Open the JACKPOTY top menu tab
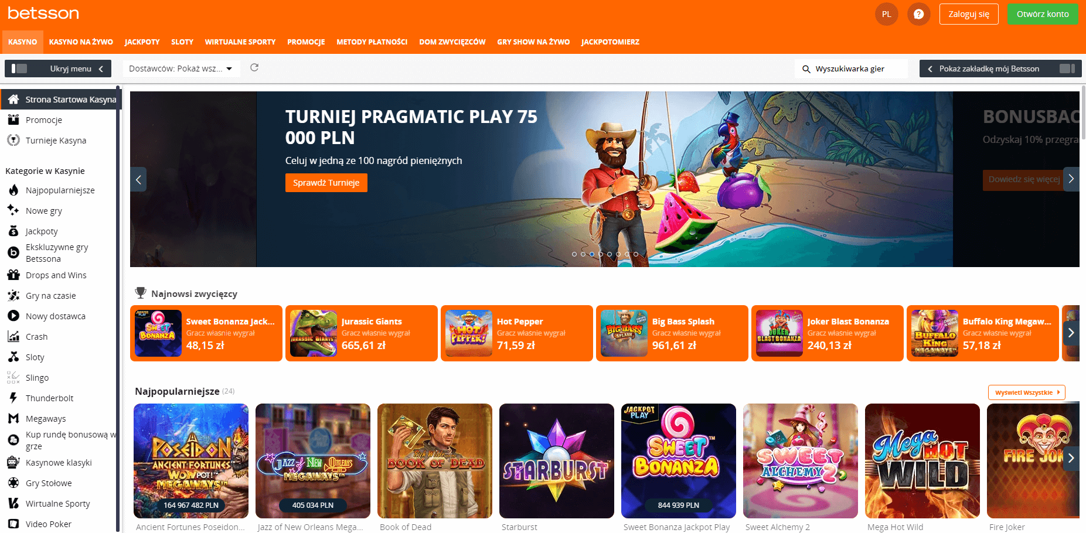This screenshot has height=533, width=1086. point(142,42)
